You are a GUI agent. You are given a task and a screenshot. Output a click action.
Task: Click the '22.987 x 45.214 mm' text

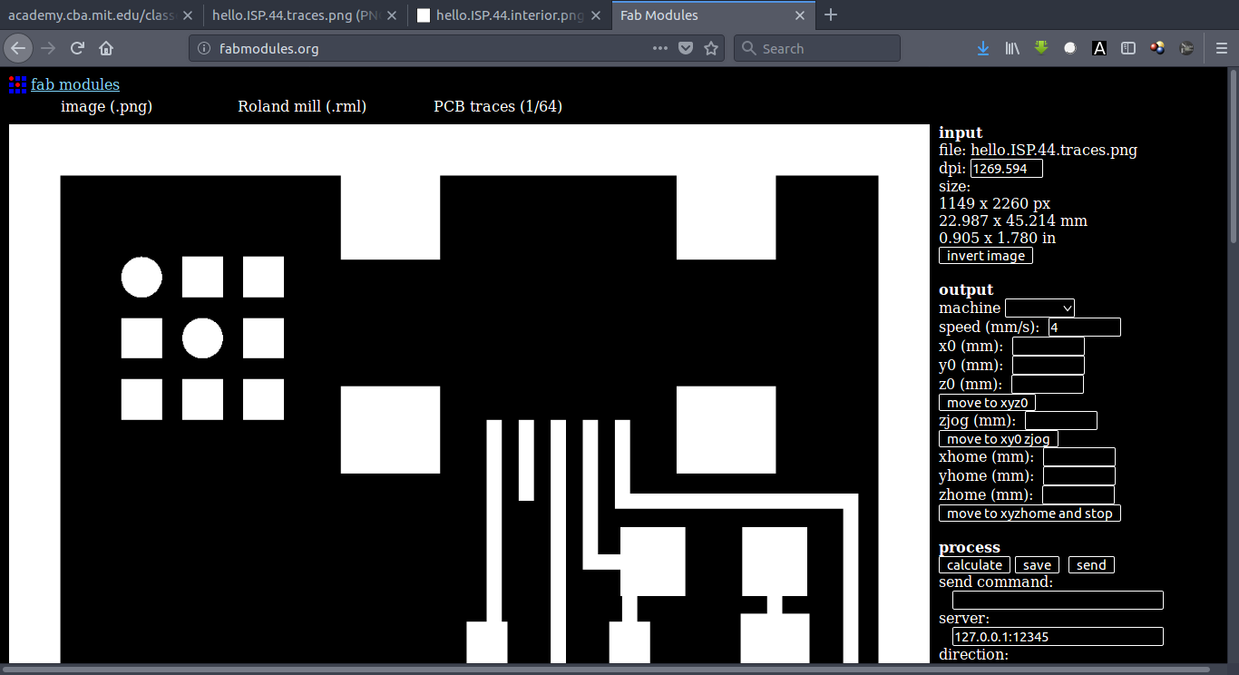tap(1013, 221)
